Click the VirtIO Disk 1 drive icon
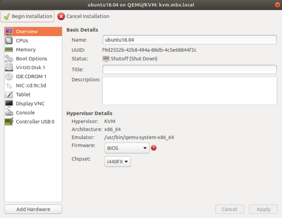The image size is (282, 218). [x=9, y=68]
